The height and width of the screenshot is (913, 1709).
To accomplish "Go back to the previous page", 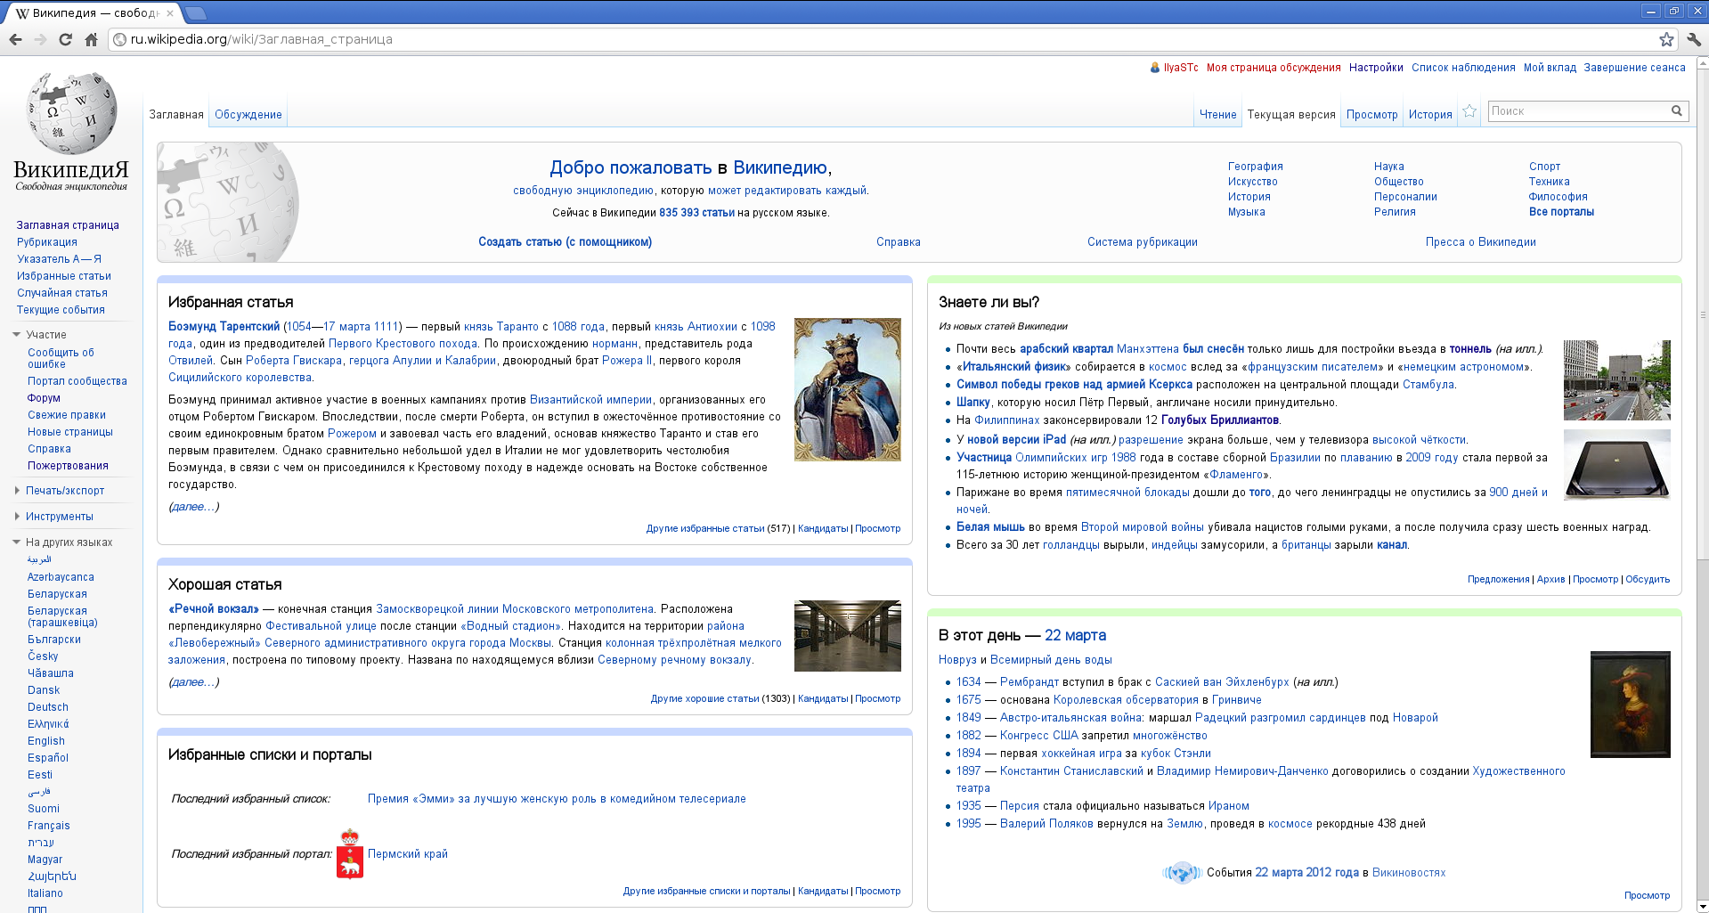I will (15, 39).
